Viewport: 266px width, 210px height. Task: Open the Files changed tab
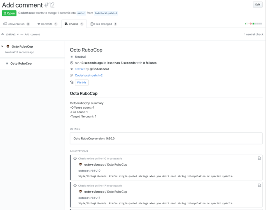[x=103, y=24]
